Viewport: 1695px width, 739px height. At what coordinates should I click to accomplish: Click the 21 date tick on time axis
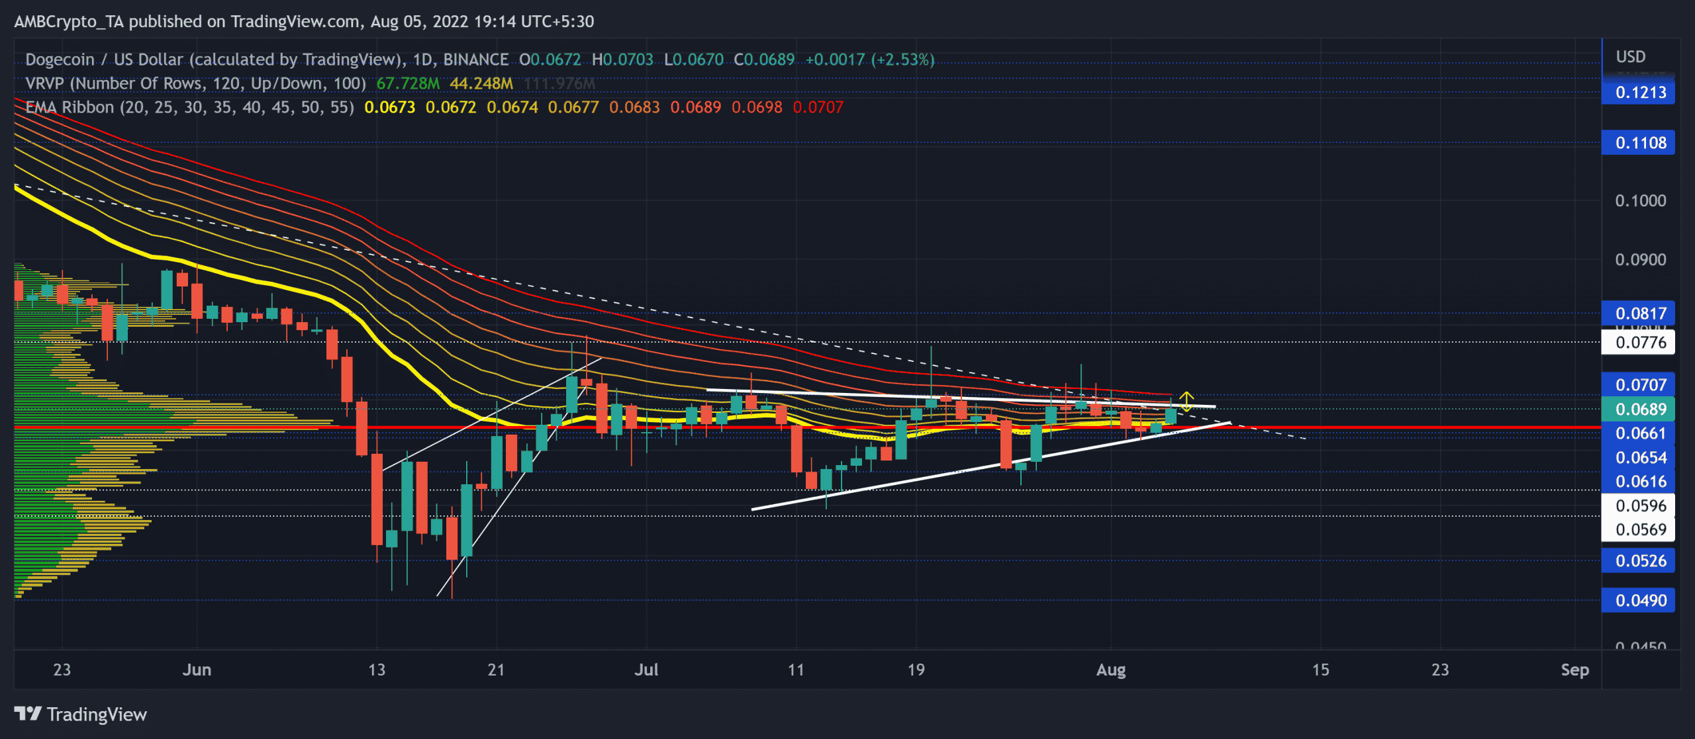497,670
